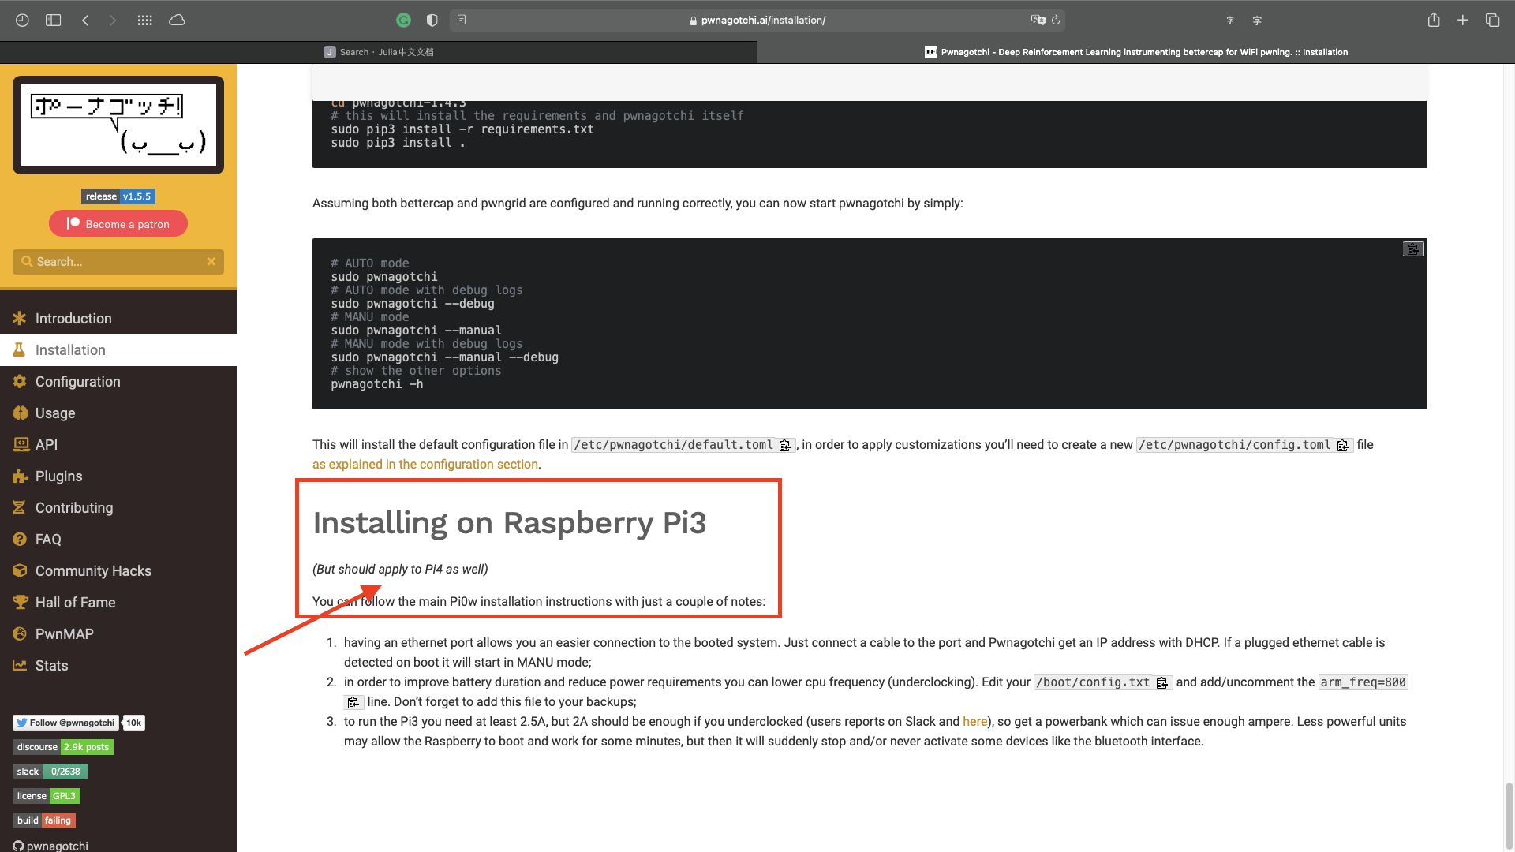1515x852 pixels.
Task: Click the privacy shield icon in the address bar
Action: [x=432, y=21]
